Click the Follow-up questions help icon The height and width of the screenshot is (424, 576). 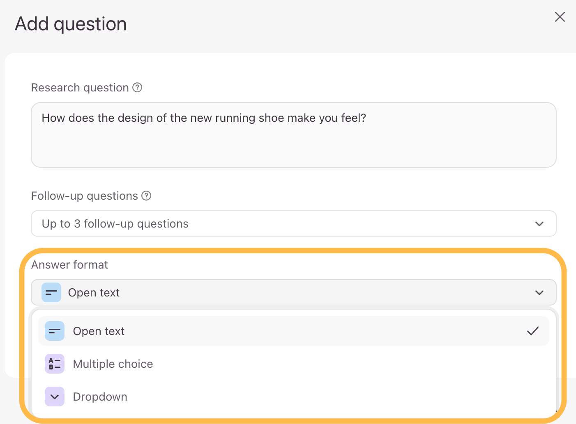pyautogui.click(x=146, y=196)
